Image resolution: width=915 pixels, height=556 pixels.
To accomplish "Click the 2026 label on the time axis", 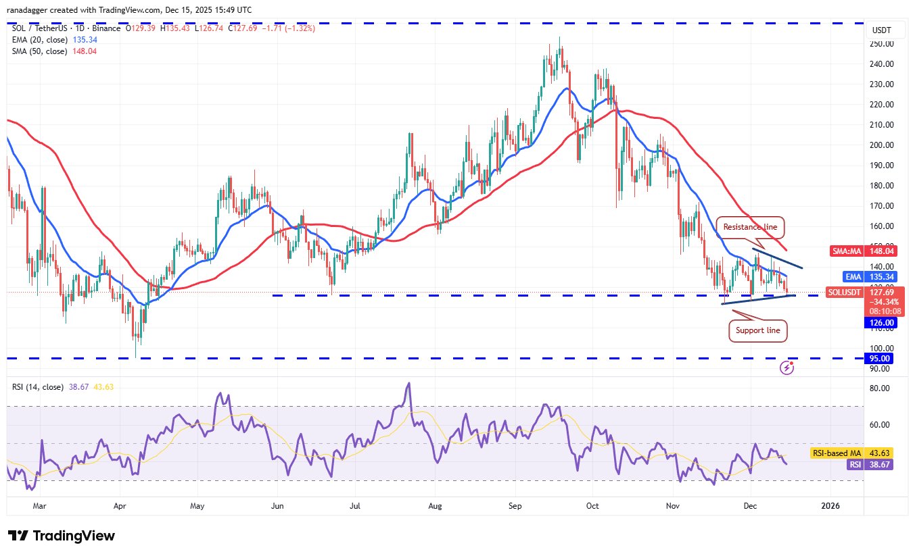I will pos(830,505).
